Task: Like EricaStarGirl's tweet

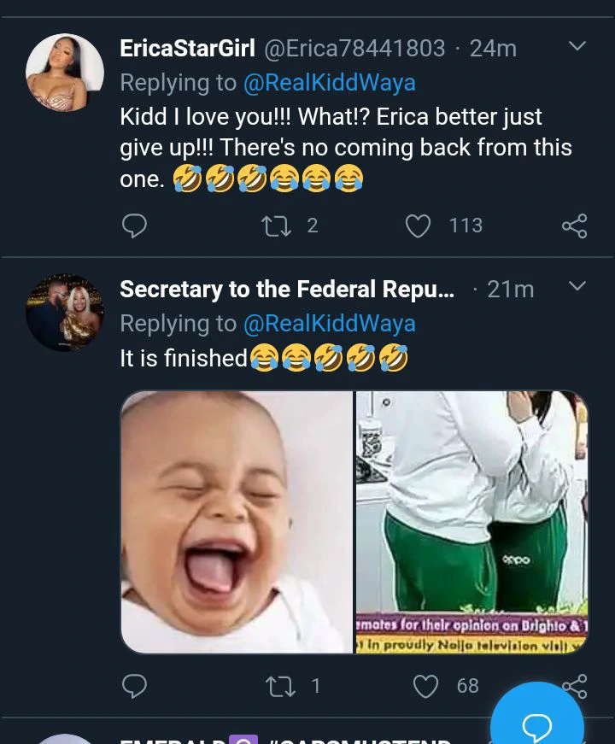Action: [x=418, y=226]
